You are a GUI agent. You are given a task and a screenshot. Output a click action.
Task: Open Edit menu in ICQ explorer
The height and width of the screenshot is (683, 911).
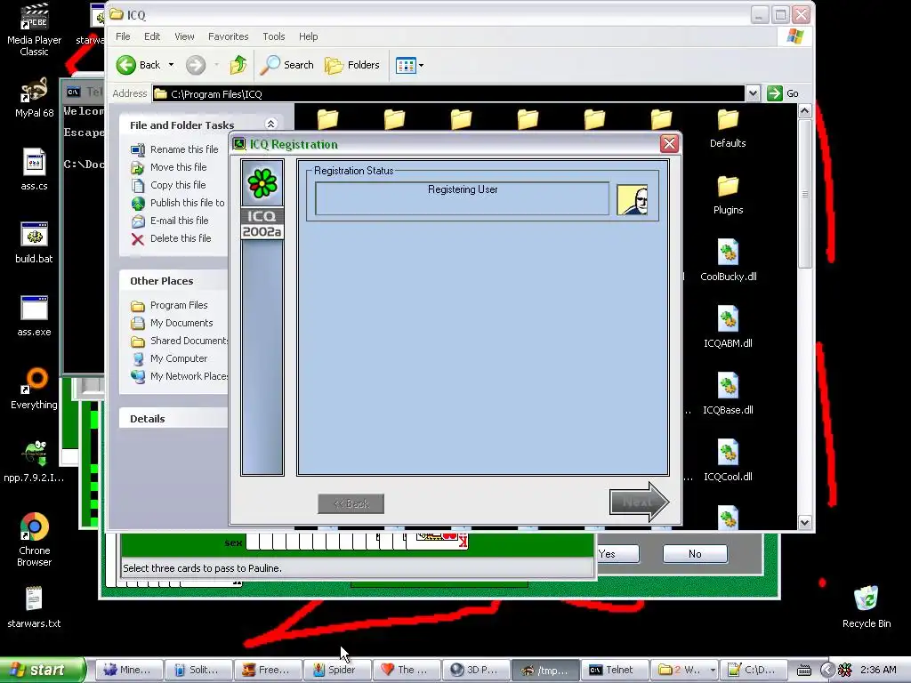(x=152, y=36)
